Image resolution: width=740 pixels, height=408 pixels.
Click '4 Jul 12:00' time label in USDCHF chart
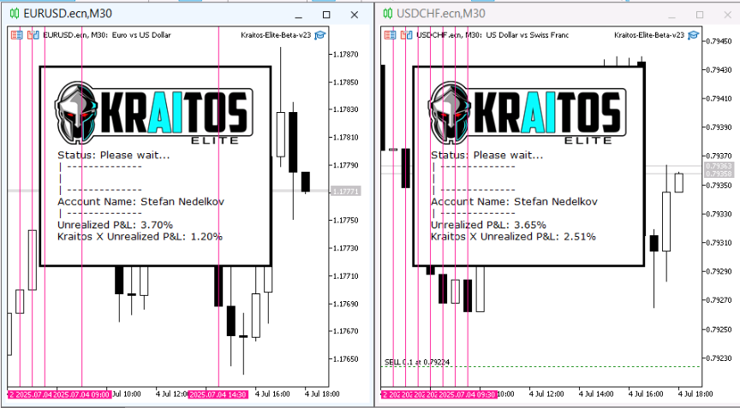546,393
